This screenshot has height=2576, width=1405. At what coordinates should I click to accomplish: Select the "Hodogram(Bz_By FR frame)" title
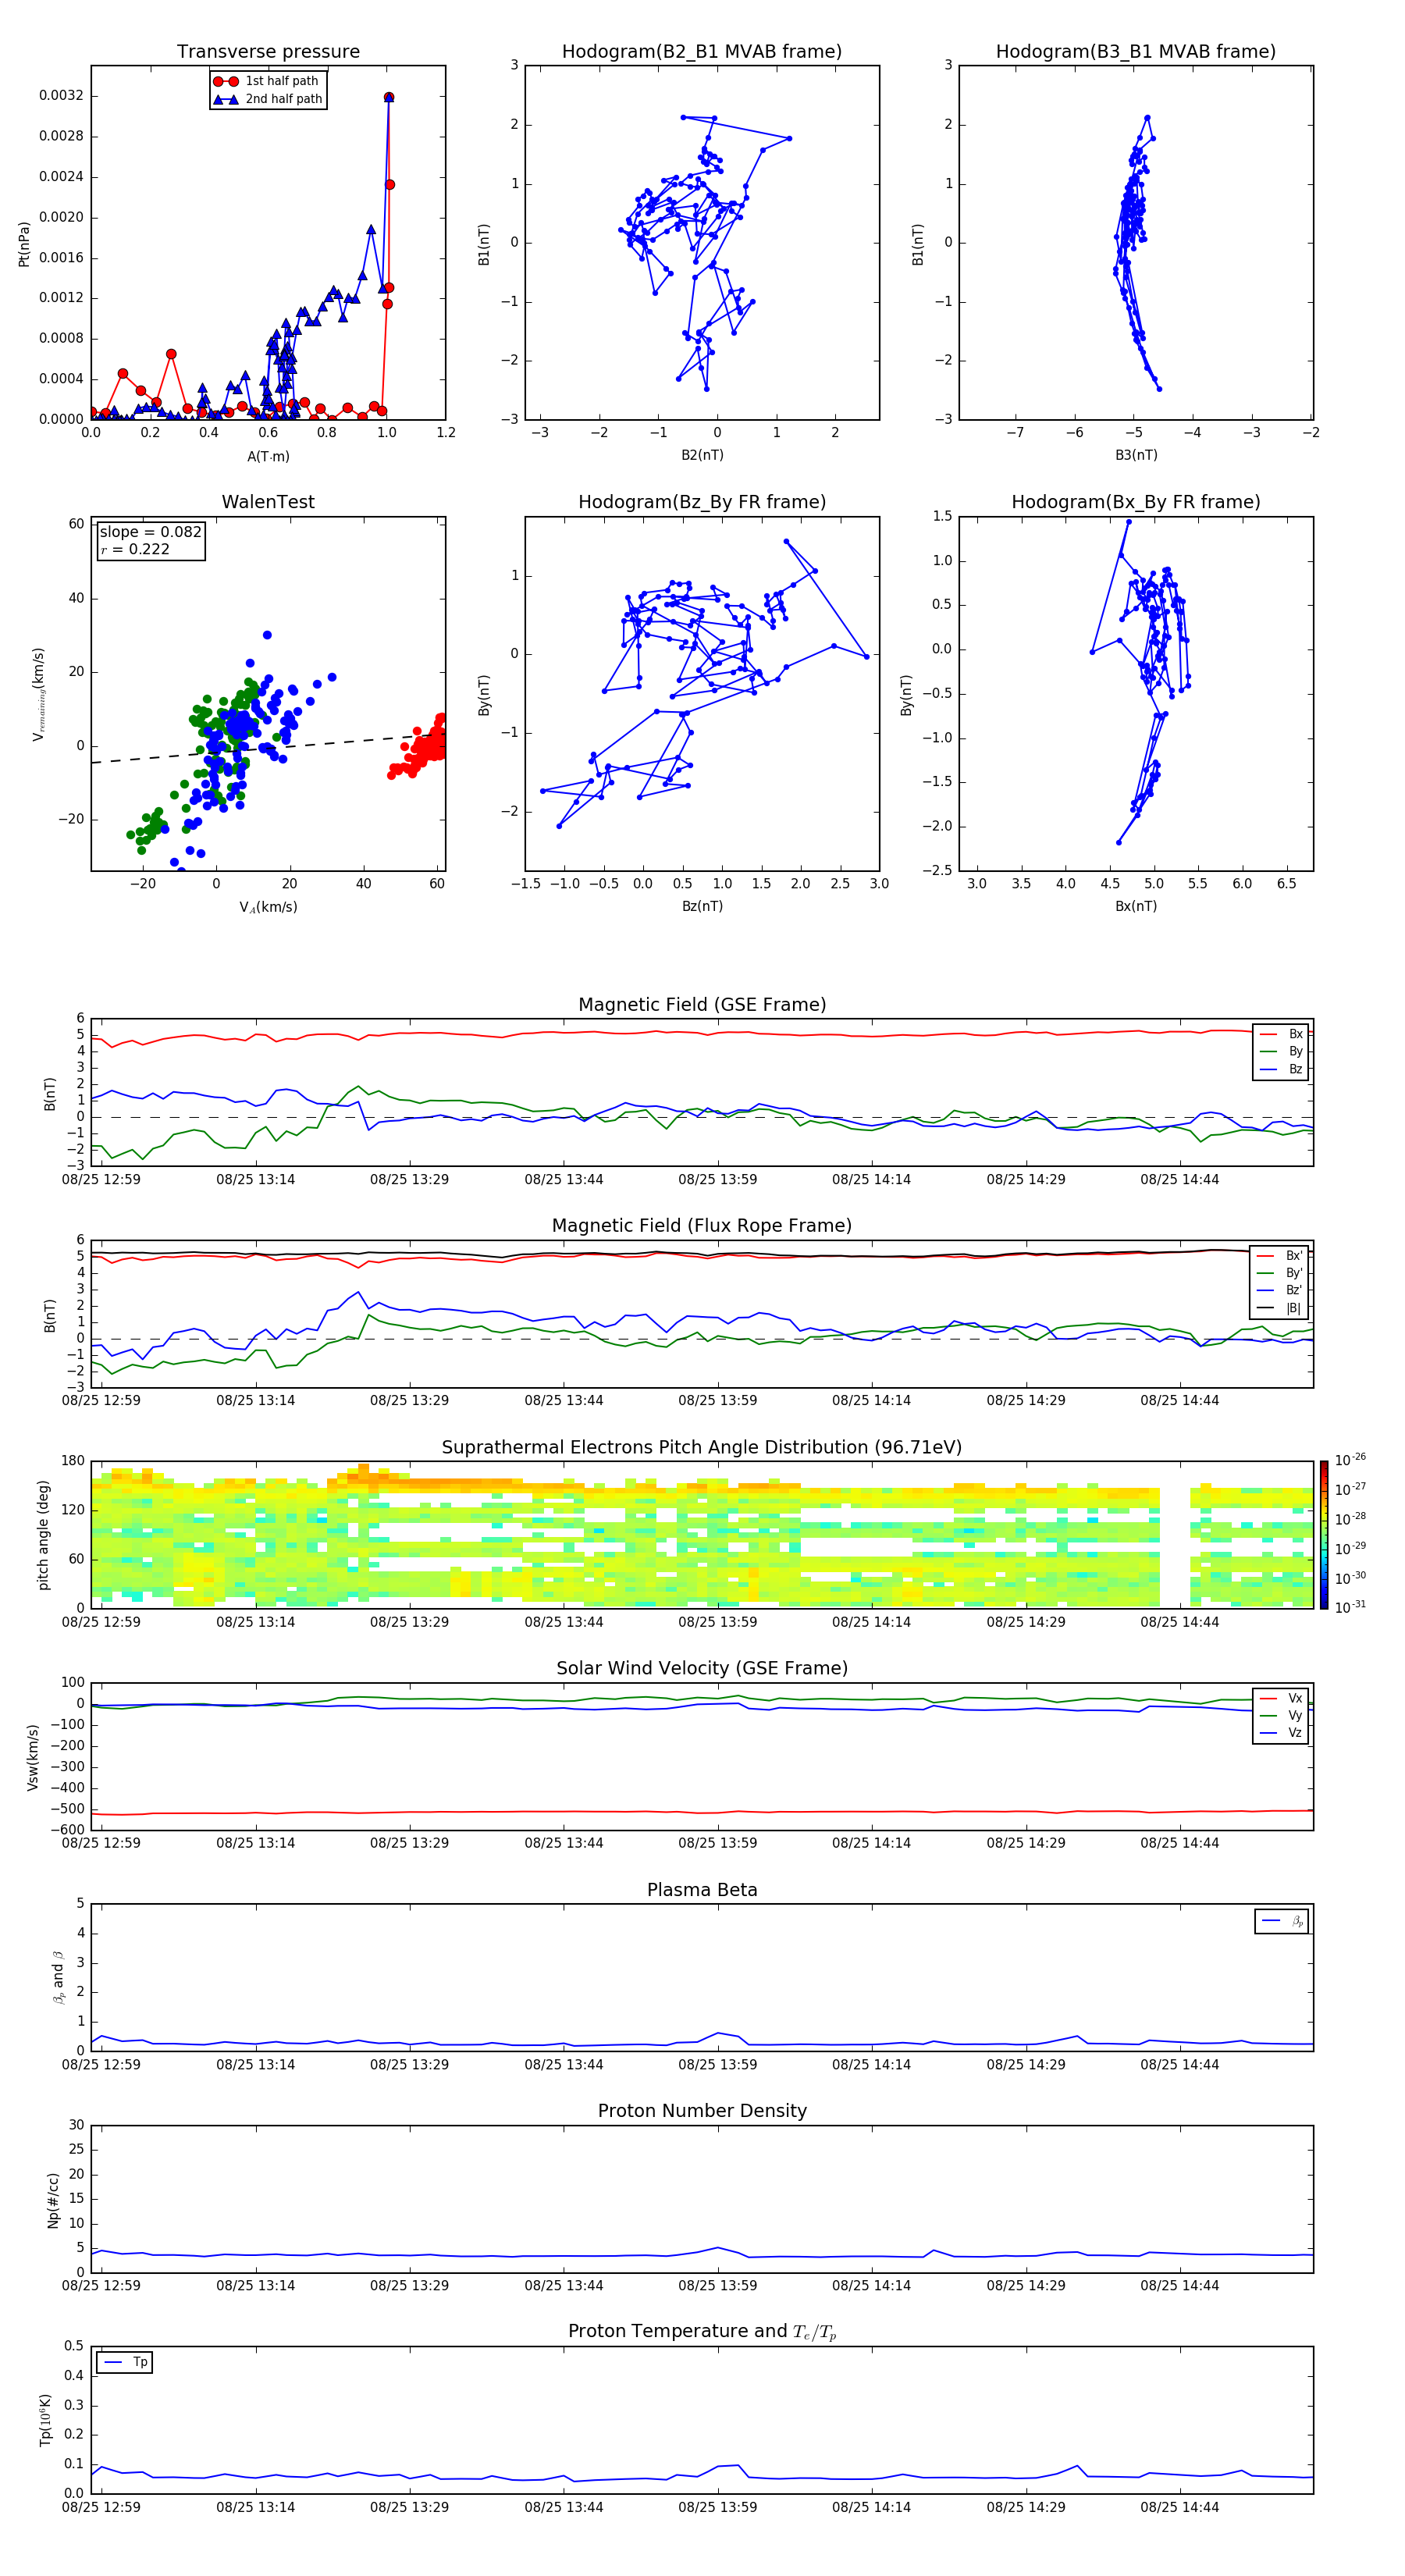pyautogui.click(x=702, y=502)
